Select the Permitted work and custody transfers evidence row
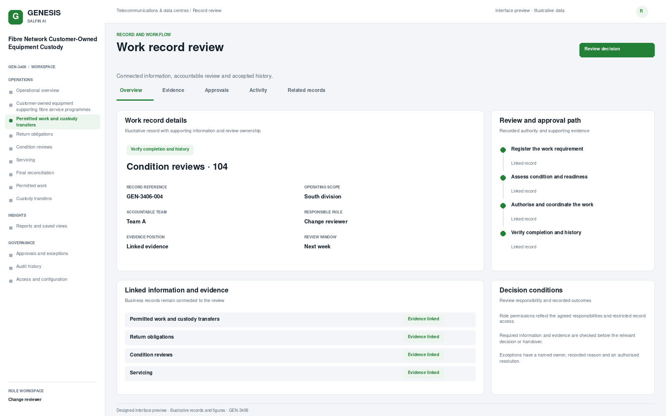The image size is (666, 416). click(x=300, y=319)
